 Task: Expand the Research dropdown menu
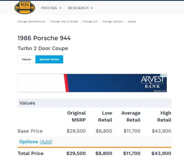tap(80, 8)
